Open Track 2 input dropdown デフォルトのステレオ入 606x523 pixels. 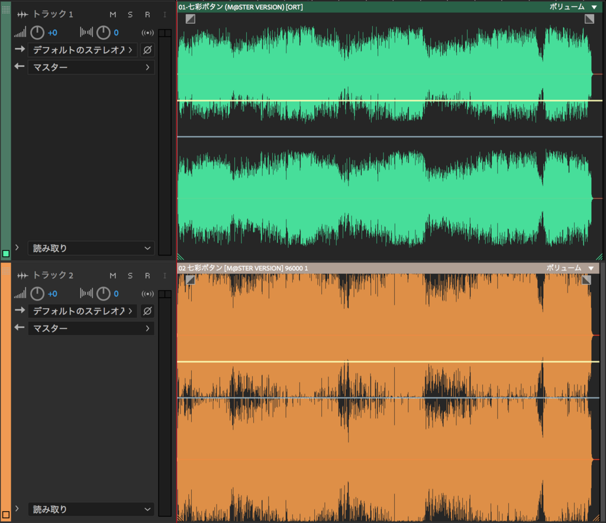point(83,311)
